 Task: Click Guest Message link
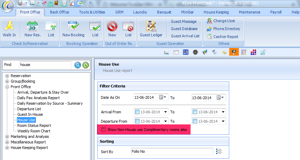tap(184, 21)
